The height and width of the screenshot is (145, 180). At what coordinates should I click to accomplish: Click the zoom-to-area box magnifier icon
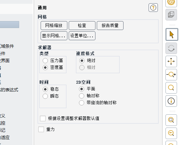click(171, 120)
